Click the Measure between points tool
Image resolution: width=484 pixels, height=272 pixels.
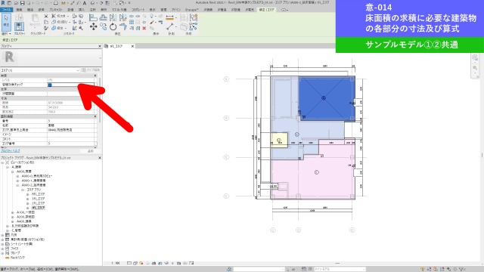[x=170, y=27]
